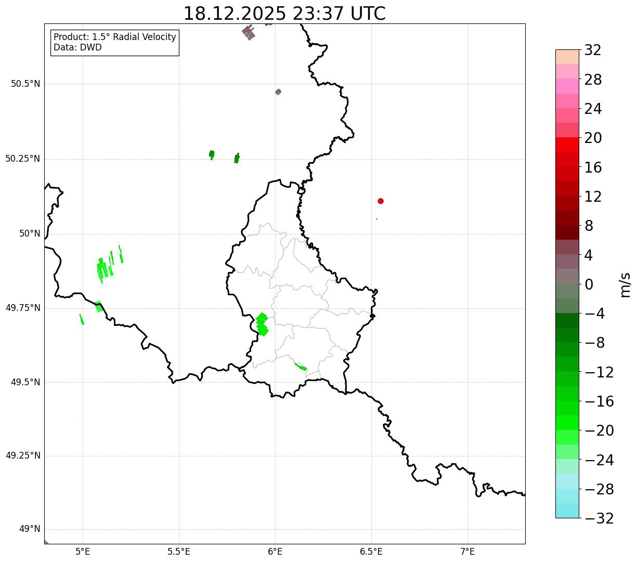Click the bright green echo on Luxembourg's western border
The image size is (637, 562).
[262, 324]
